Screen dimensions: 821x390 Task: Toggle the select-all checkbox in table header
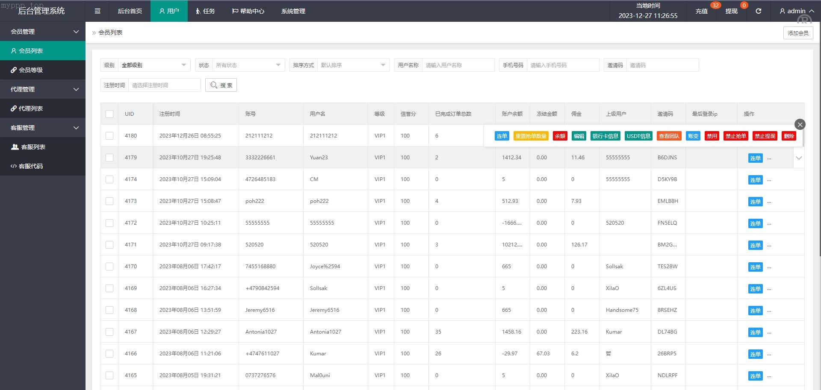[109, 114]
